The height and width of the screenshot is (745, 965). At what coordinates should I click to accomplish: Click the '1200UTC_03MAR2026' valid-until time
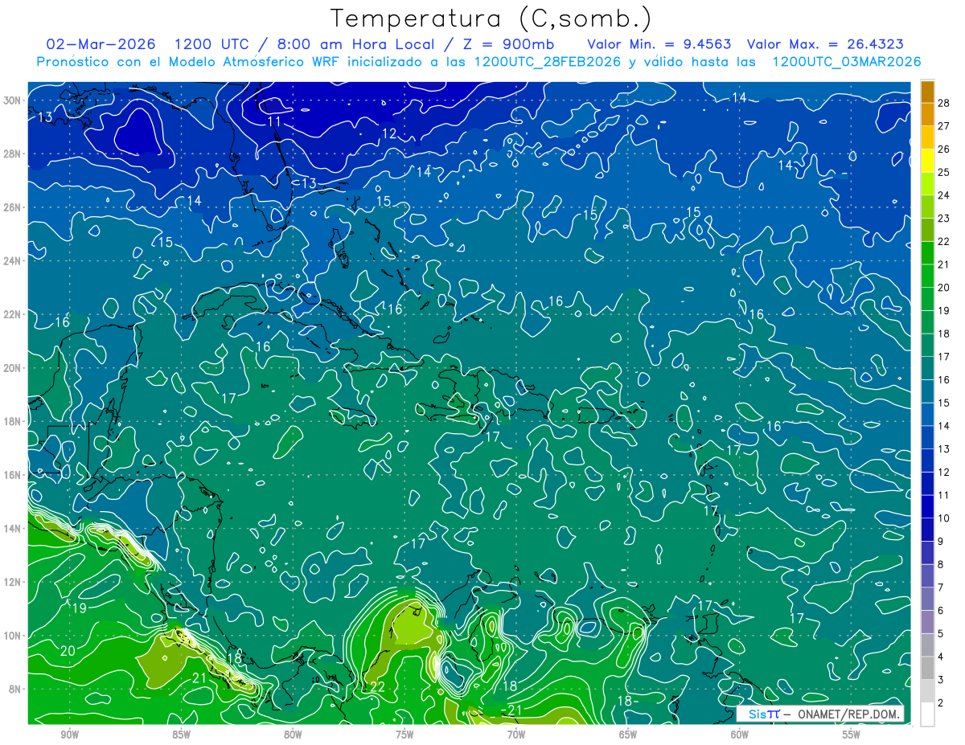847,62
